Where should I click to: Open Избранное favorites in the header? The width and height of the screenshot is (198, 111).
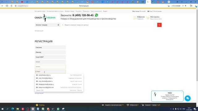click(x=139, y=18)
